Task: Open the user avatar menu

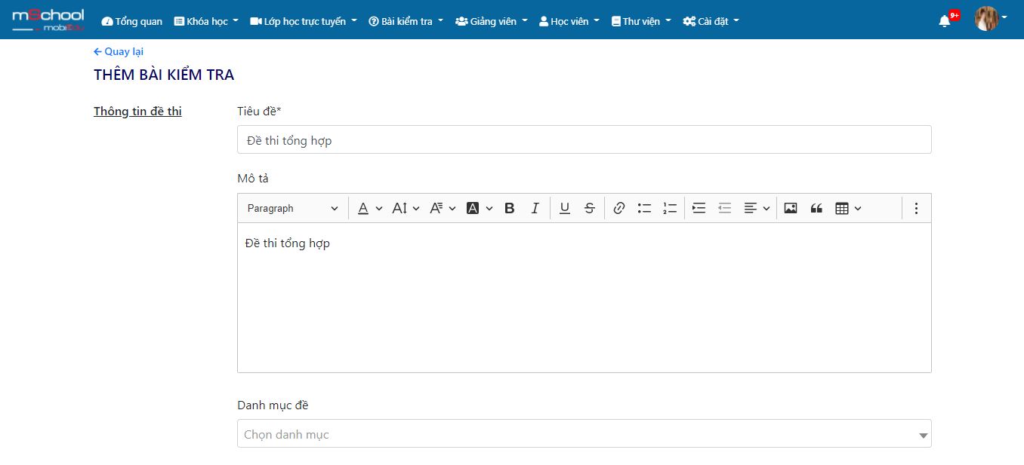Action: coord(990,18)
